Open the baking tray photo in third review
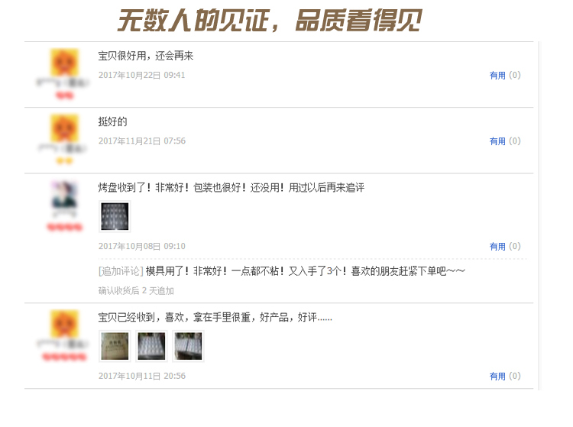Viewport: 573px width, 427px height. (115, 216)
